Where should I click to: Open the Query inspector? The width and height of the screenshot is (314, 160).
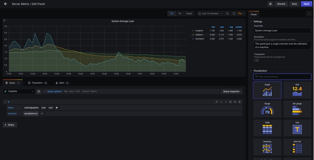coord(231,91)
